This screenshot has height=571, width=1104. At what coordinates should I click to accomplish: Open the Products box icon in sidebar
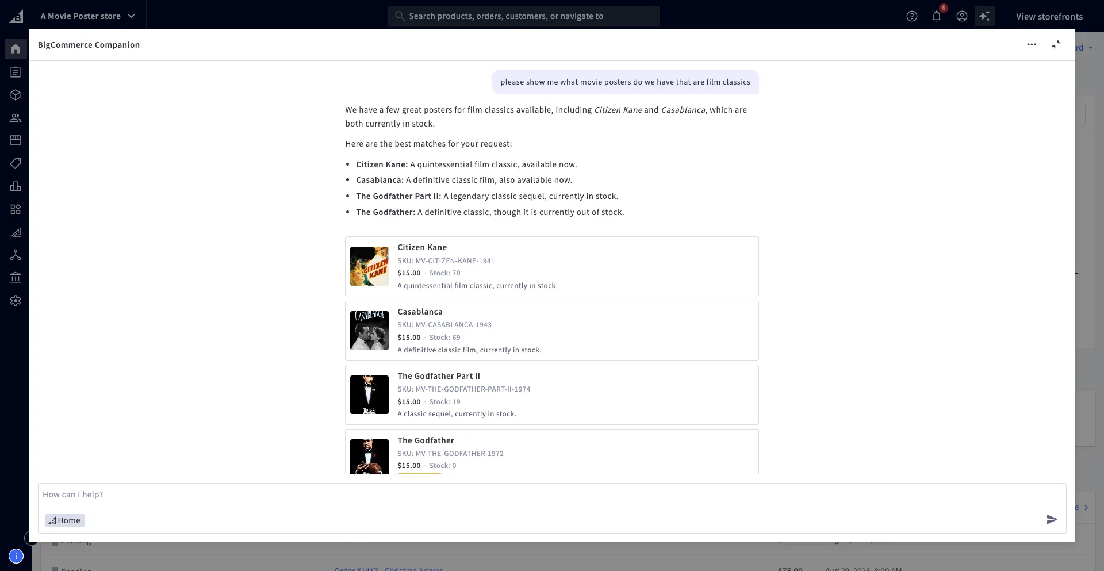(x=16, y=95)
